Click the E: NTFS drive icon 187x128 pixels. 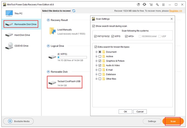52,57
